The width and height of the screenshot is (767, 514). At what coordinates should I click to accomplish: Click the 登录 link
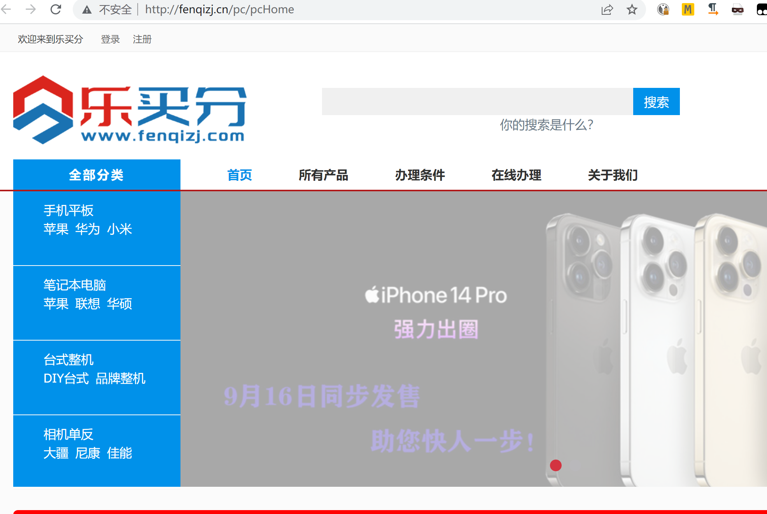click(110, 39)
